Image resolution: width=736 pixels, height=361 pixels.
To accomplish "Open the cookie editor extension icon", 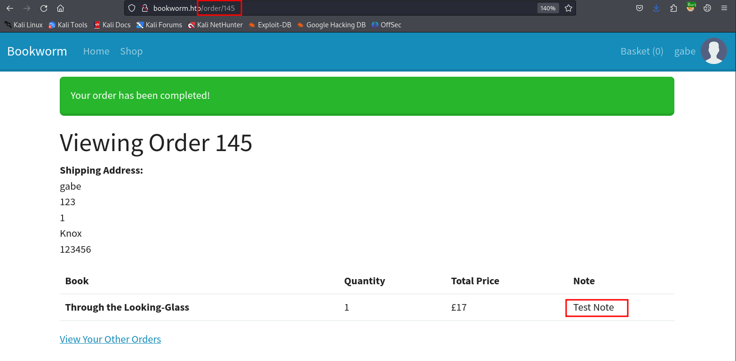I will [x=707, y=8].
